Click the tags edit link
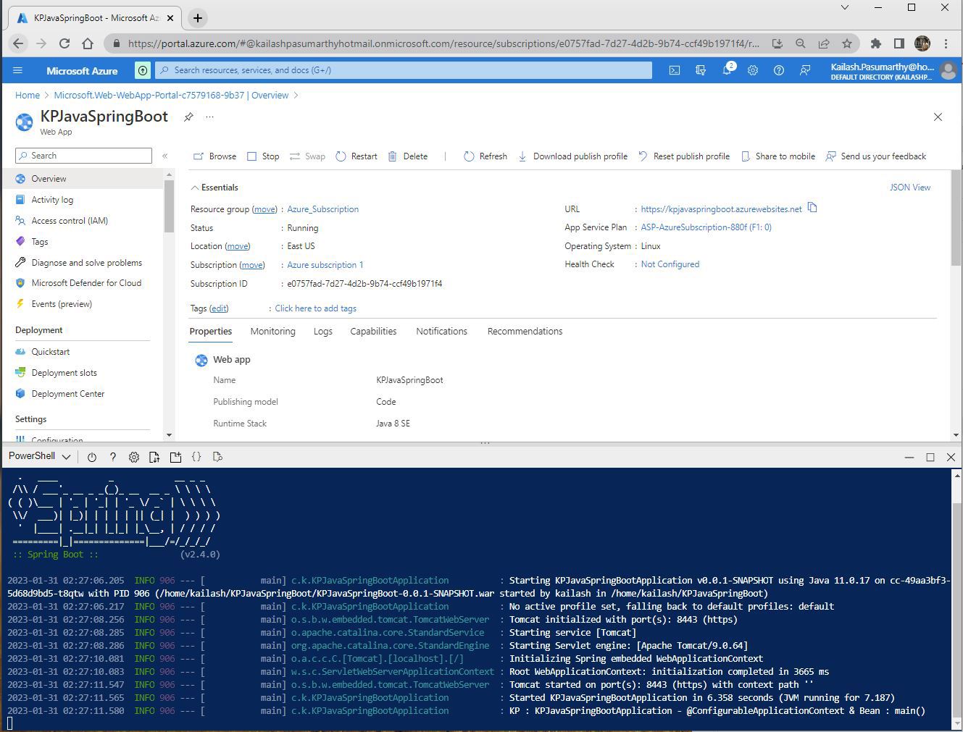Screen dimensions: 963x732 click(219, 308)
